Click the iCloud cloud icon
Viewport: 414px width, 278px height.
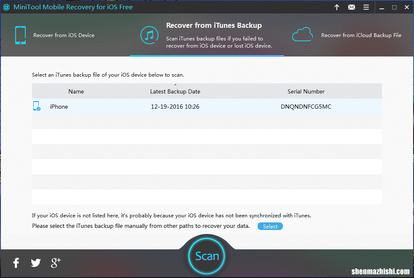(302, 34)
